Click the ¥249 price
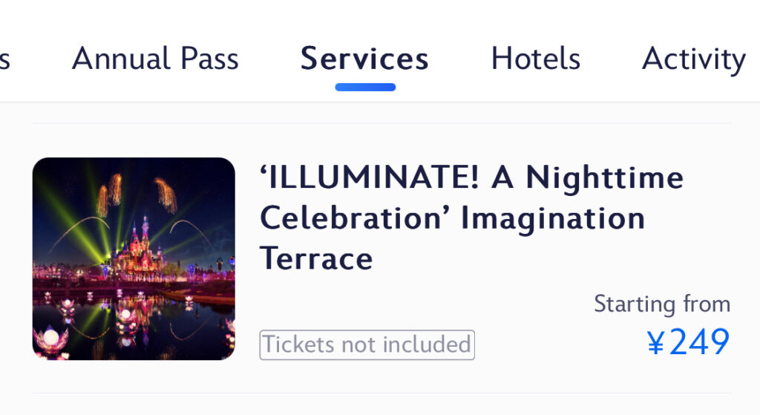Image resolution: width=760 pixels, height=415 pixels. click(688, 342)
